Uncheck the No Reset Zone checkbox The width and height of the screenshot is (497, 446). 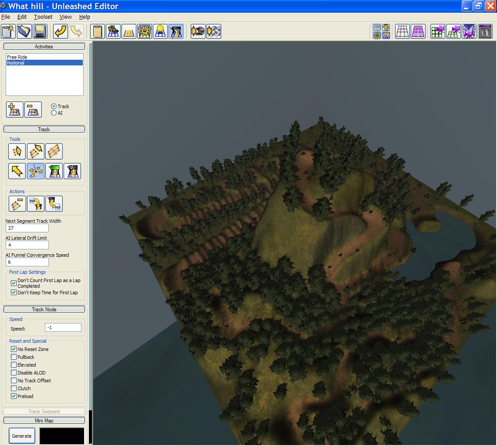(x=14, y=349)
